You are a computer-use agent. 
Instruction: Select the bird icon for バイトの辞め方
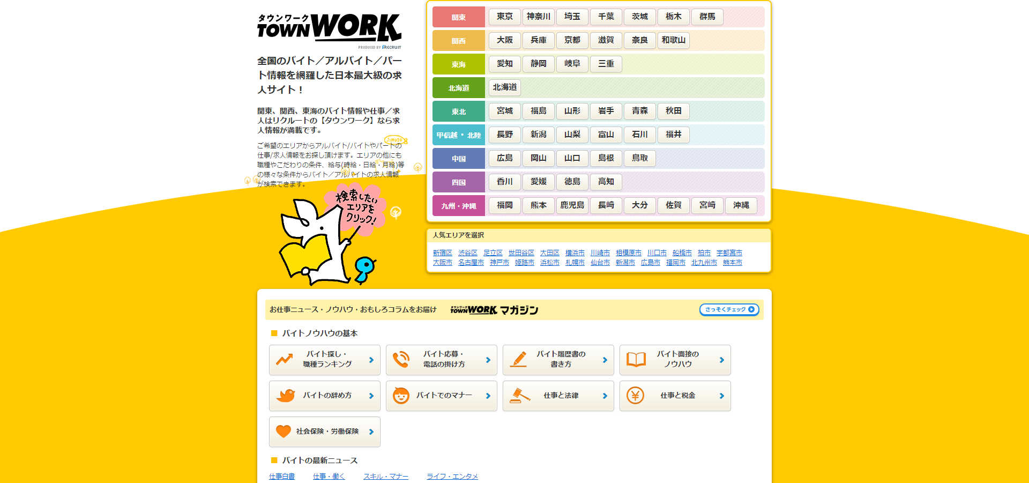tap(285, 396)
